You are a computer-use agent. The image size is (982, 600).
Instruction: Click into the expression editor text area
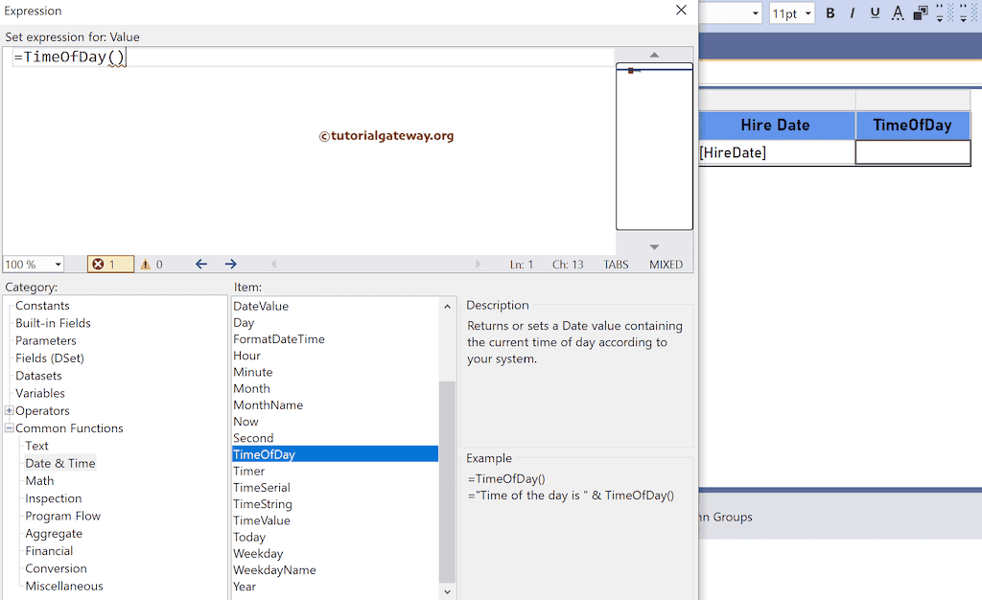[309, 151]
